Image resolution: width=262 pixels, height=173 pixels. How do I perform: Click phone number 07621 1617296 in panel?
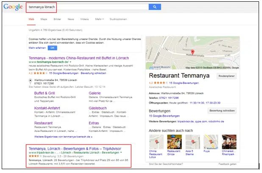169,98
